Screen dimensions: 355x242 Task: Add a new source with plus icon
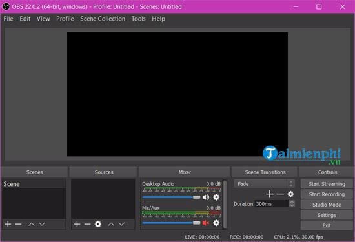click(x=77, y=224)
